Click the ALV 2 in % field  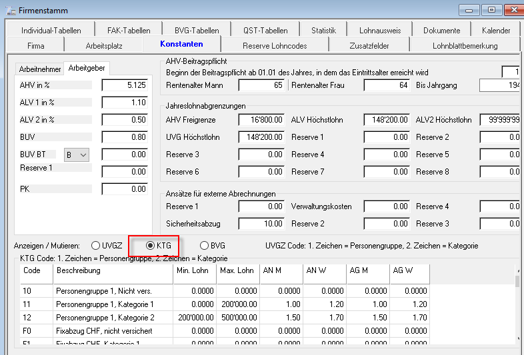tap(125, 120)
